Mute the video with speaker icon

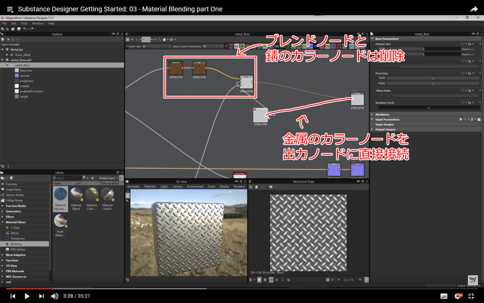54,296
